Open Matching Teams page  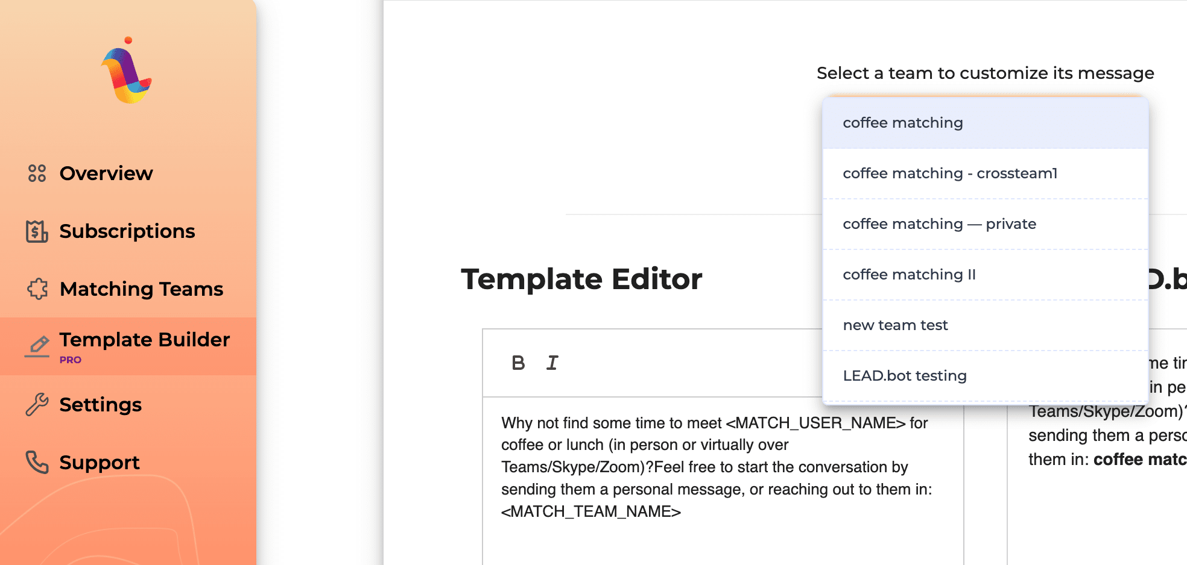click(141, 289)
